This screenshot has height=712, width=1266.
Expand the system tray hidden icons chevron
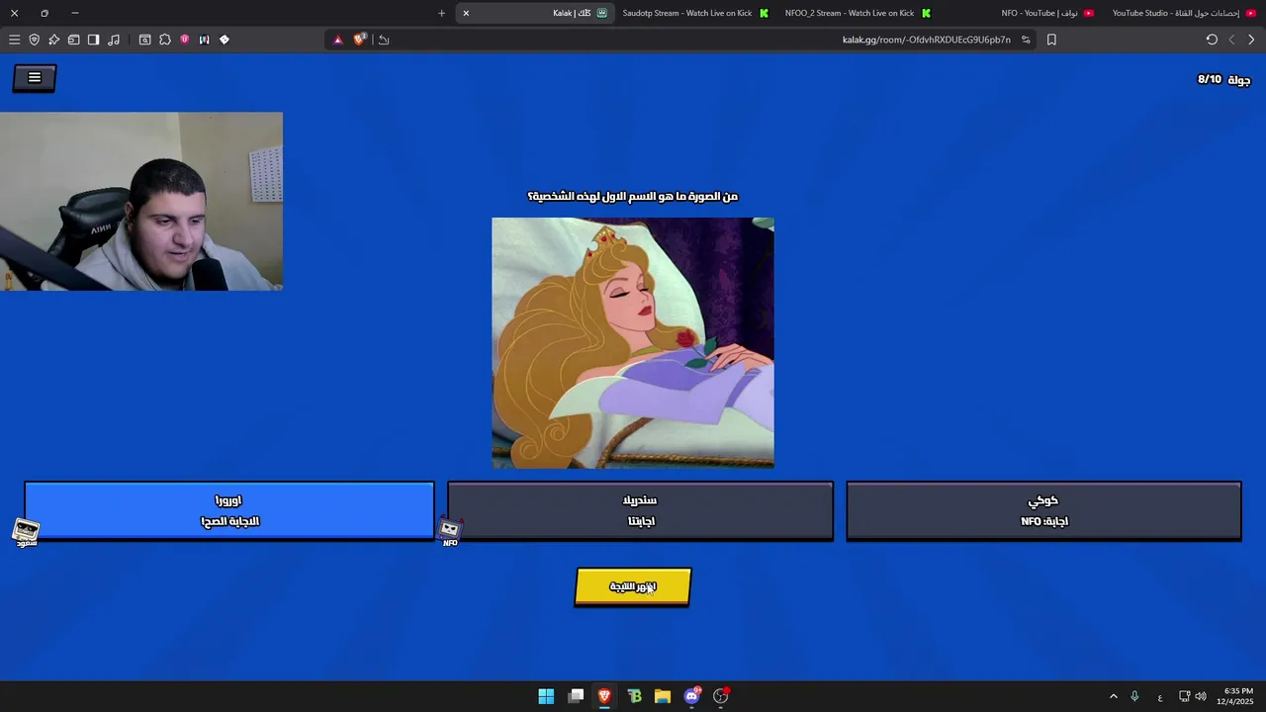point(1113,696)
